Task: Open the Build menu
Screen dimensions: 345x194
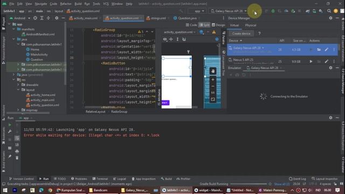Action: click(x=78, y=4)
